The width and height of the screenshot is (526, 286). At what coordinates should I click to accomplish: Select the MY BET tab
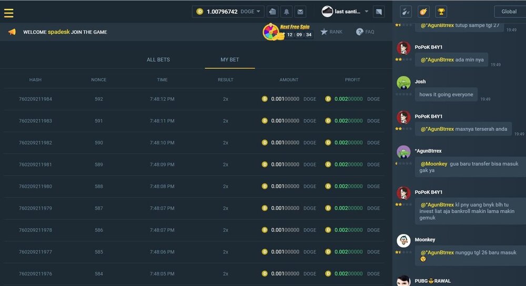point(230,60)
